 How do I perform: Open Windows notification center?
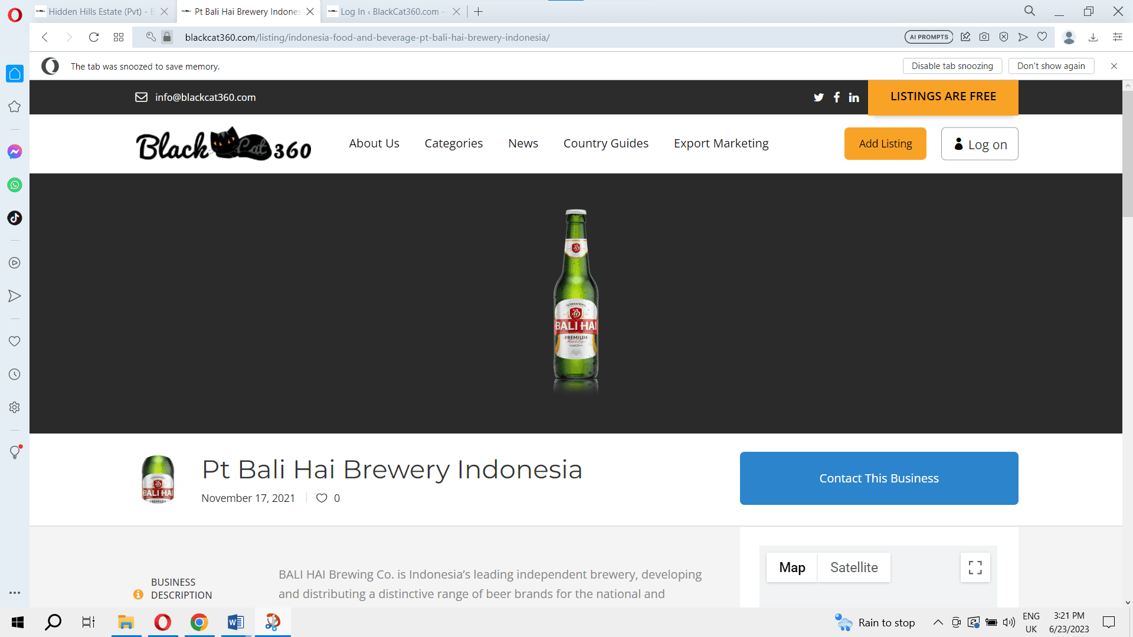tap(1109, 622)
